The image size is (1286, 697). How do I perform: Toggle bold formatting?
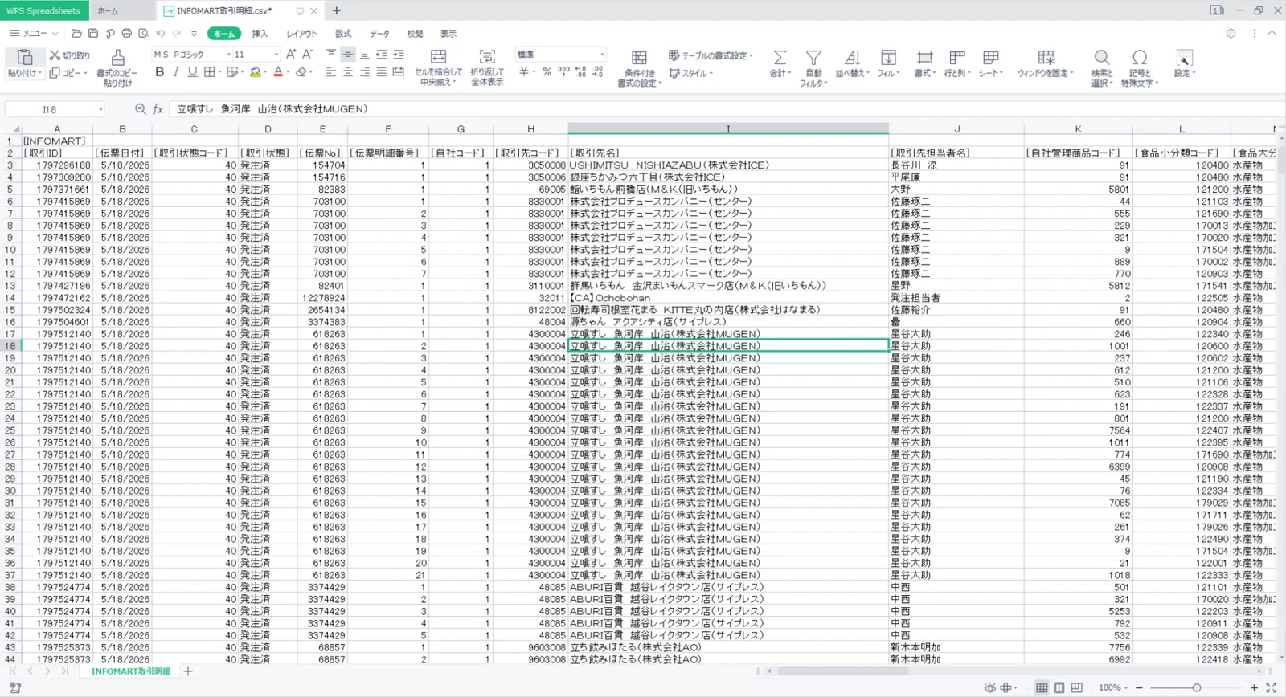(x=159, y=72)
